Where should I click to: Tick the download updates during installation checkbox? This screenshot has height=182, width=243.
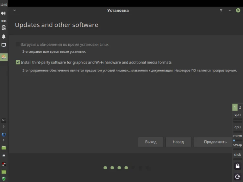[18, 45]
